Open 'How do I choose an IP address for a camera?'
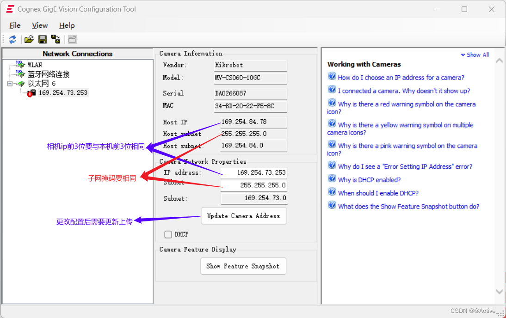 click(x=401, y=78)
